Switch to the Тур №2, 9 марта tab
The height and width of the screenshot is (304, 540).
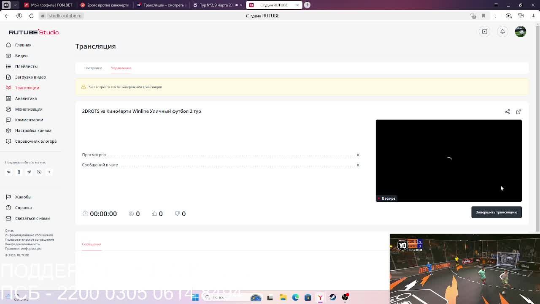tap(217, 5)
